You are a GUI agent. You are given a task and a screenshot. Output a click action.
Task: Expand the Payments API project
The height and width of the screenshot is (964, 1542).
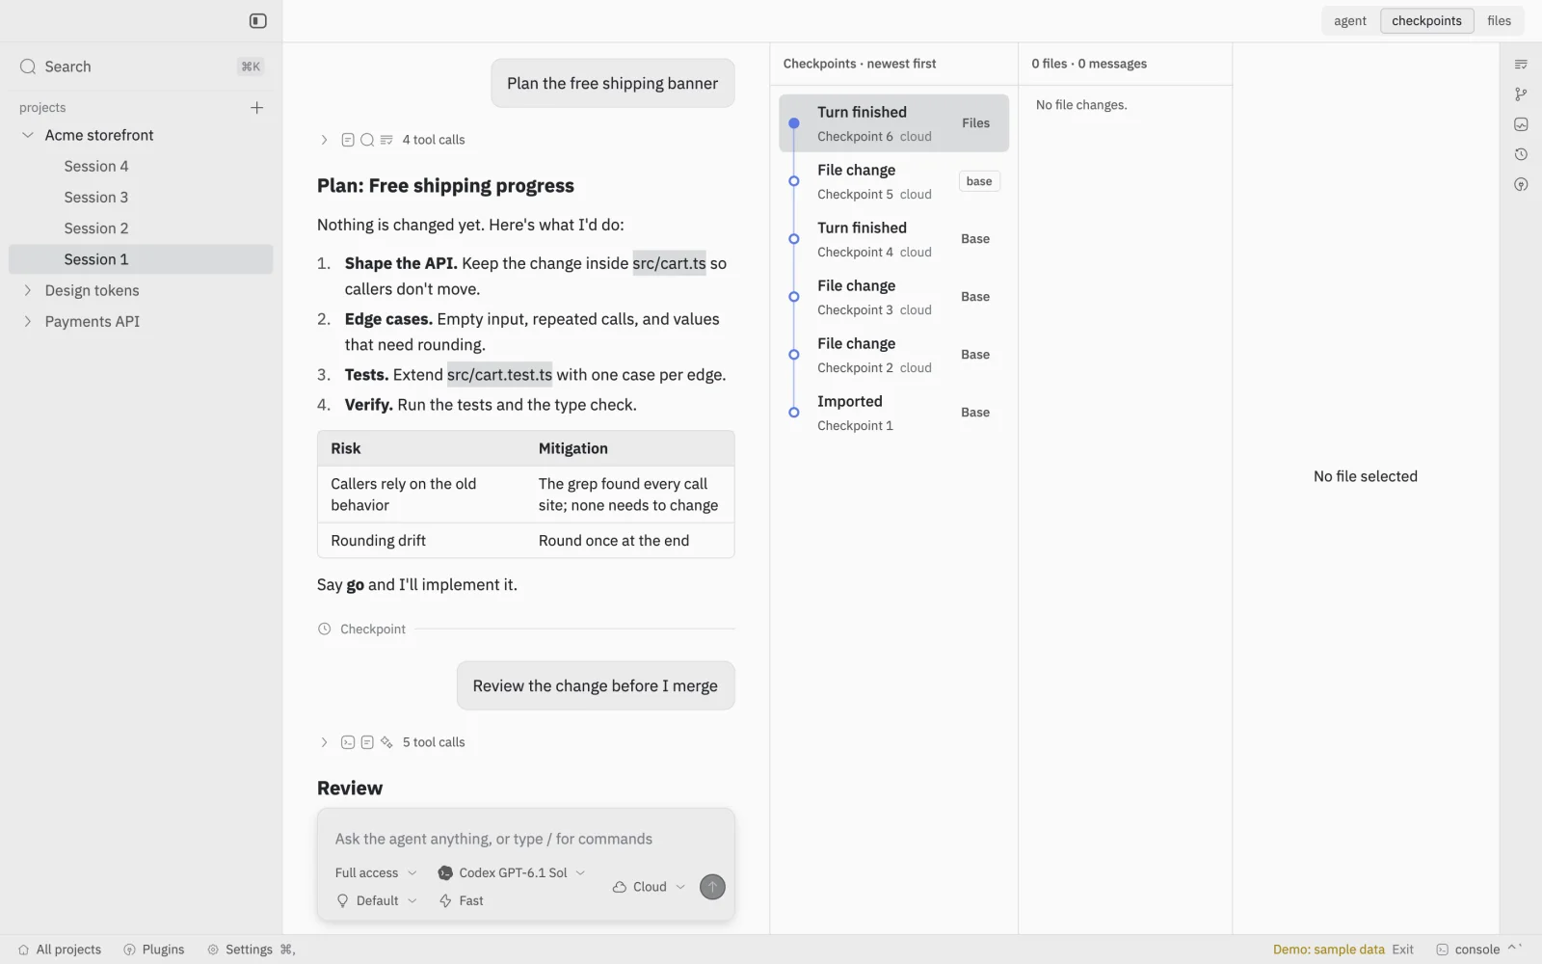click(28, 321)
